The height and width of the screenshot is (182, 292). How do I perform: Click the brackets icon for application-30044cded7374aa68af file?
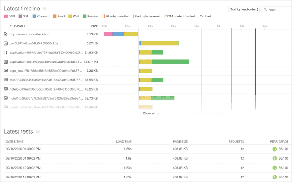point(5,52)
